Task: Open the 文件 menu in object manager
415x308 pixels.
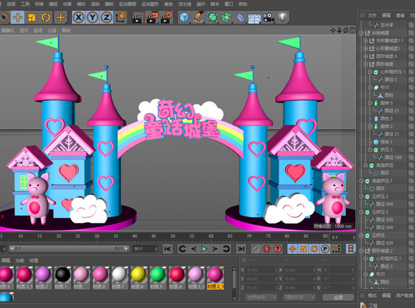Action: point(372,15)
